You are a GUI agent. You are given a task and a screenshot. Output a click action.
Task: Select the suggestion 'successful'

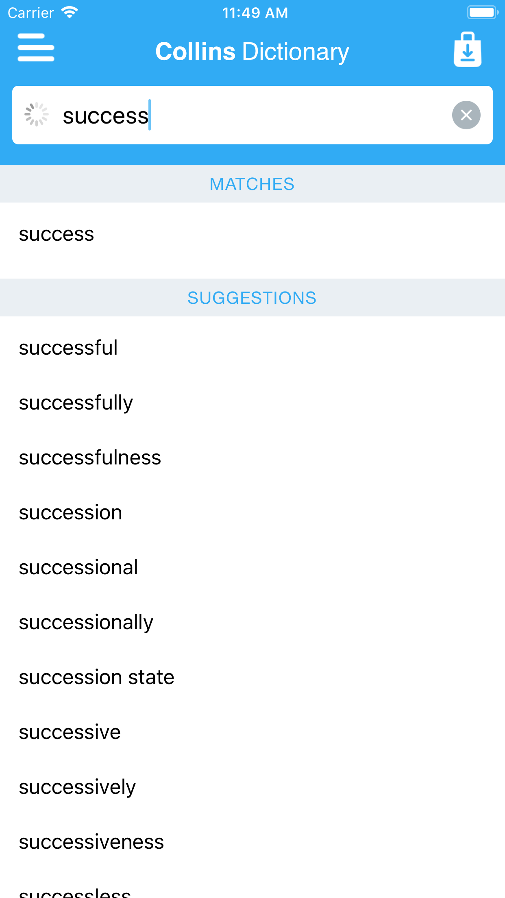252,348
